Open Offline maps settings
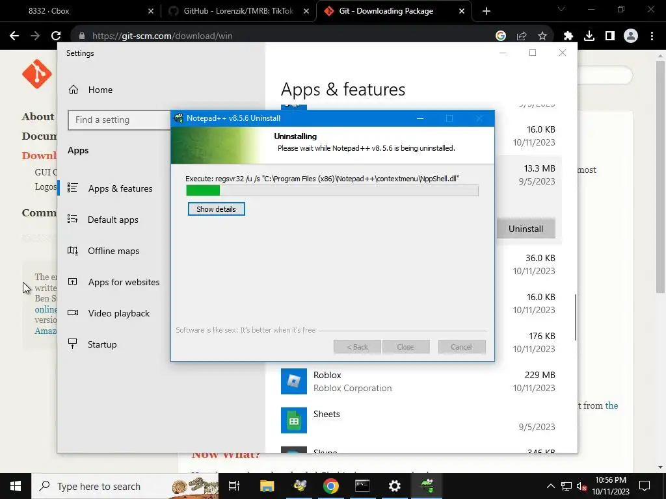 tap(114, 251)
